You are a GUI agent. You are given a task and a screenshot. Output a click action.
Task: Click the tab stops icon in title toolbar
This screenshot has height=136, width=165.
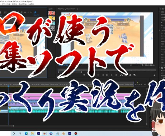tap(25, 12)
